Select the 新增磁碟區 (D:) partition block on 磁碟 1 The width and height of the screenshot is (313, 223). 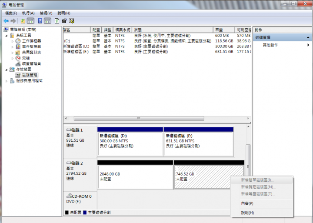[130, 142]
